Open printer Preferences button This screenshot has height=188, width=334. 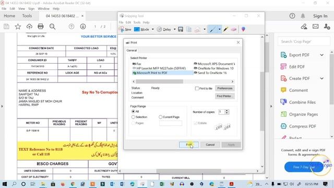225,88
